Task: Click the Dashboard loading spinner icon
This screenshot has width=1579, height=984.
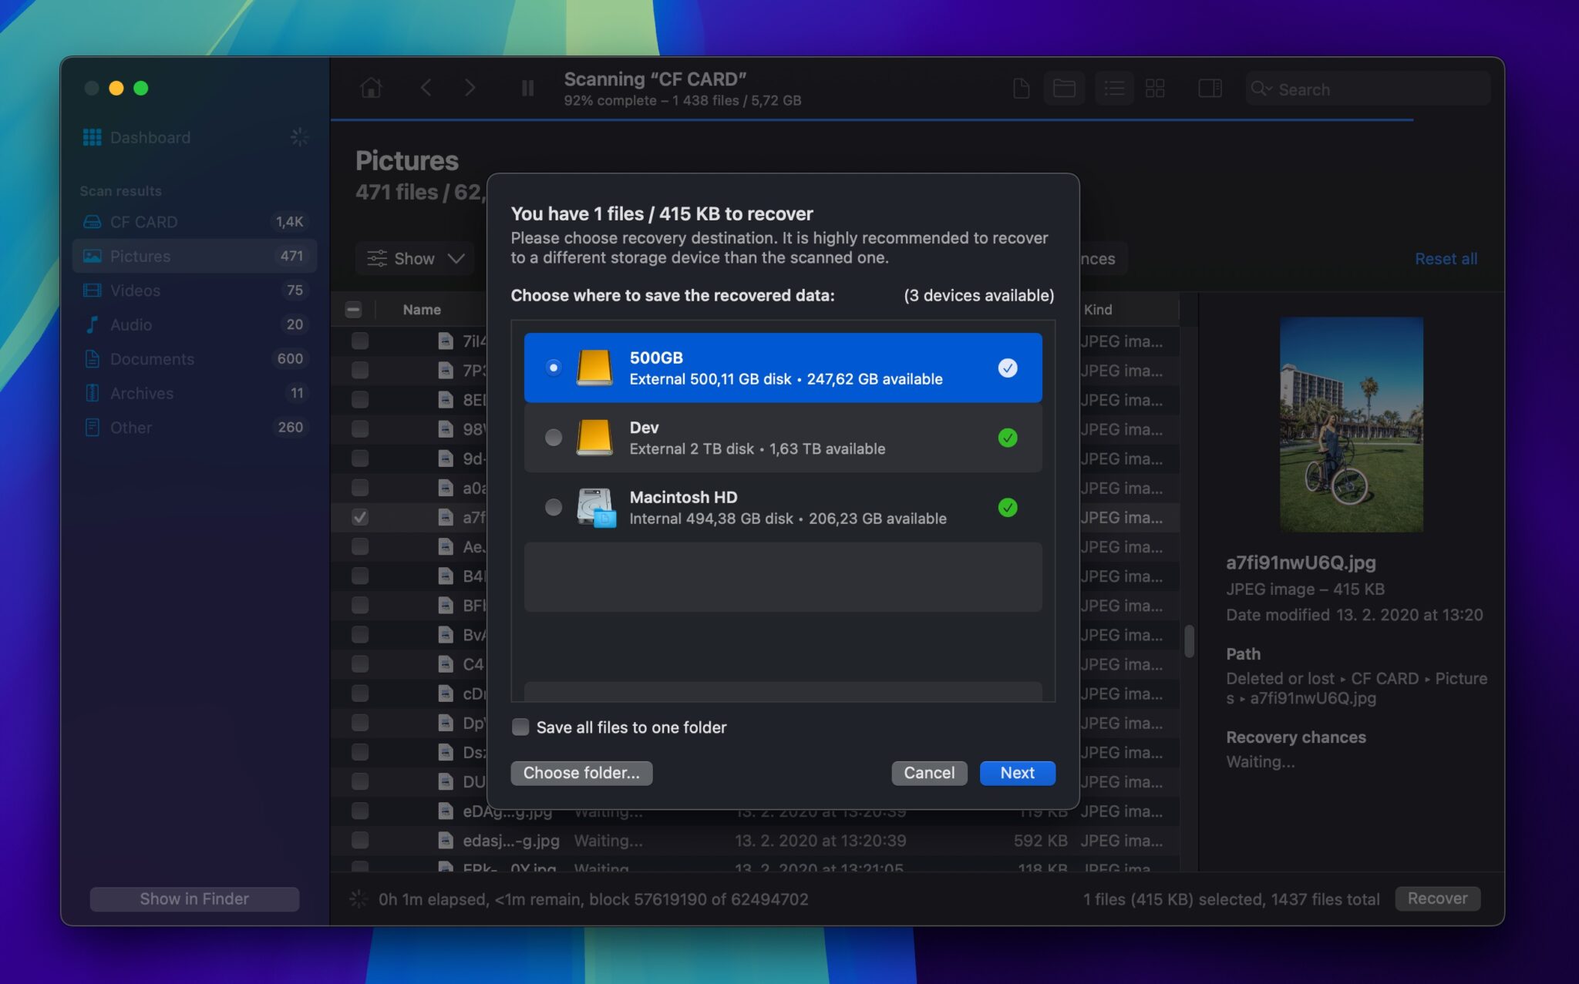Action: (x=299, y=137)
